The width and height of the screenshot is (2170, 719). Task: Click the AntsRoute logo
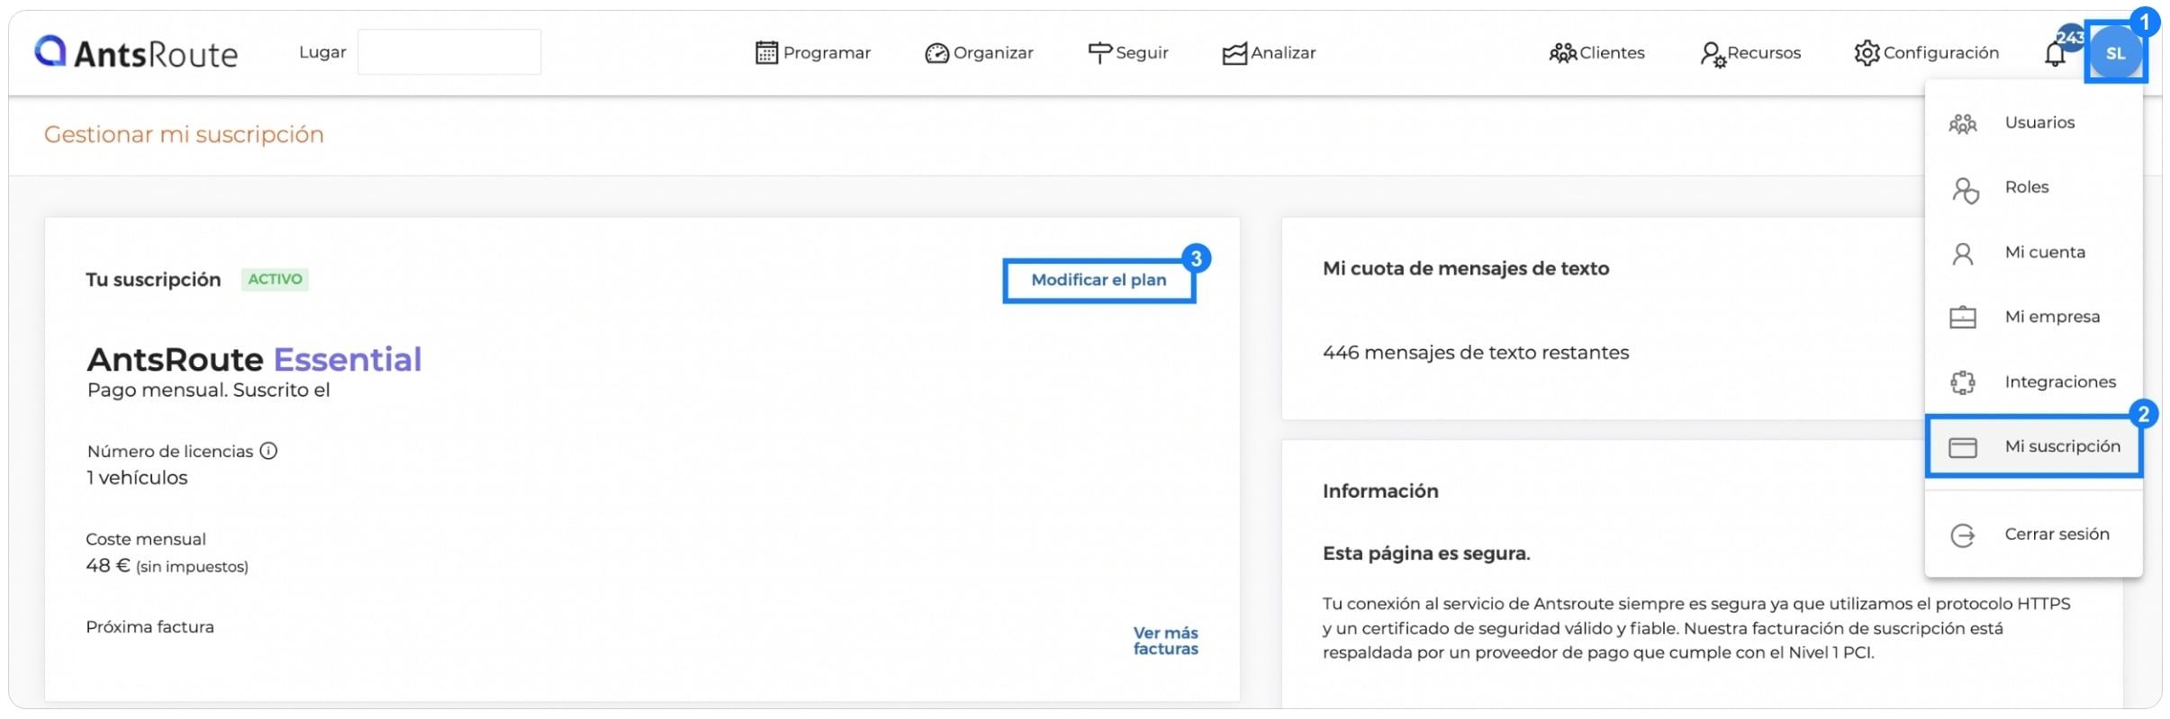136,53
